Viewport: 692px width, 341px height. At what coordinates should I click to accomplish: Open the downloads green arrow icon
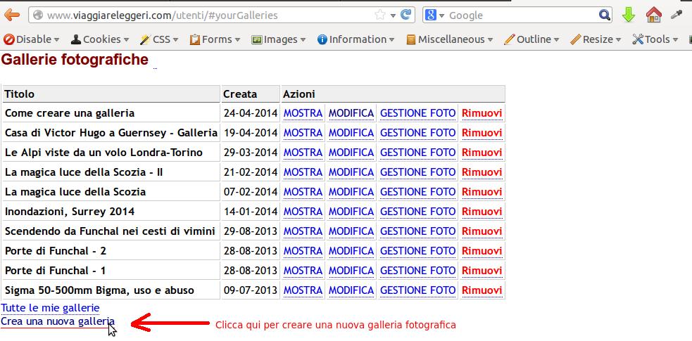[629, 15]
